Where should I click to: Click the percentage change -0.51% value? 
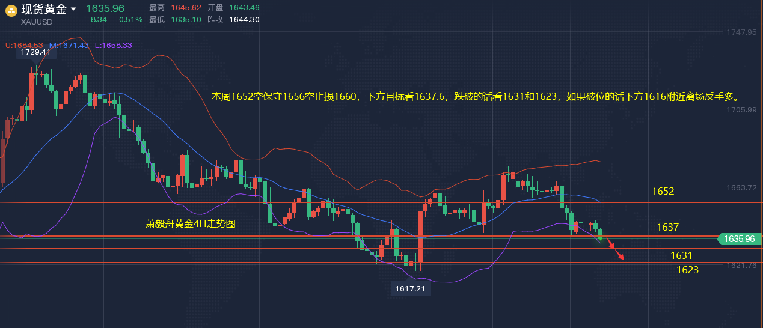click(129, 20)
